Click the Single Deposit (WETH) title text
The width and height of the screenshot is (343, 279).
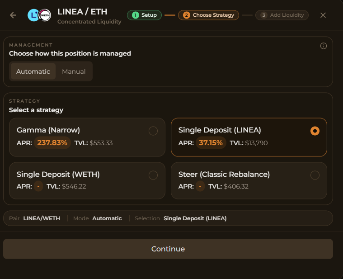coord(58,174)
